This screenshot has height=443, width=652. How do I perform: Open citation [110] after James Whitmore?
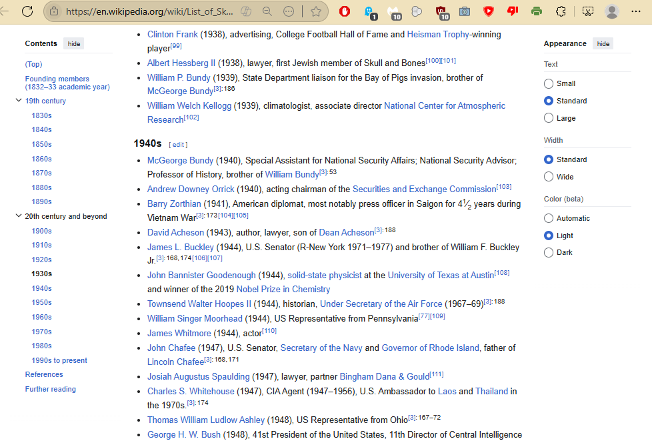tap(269, 331)
